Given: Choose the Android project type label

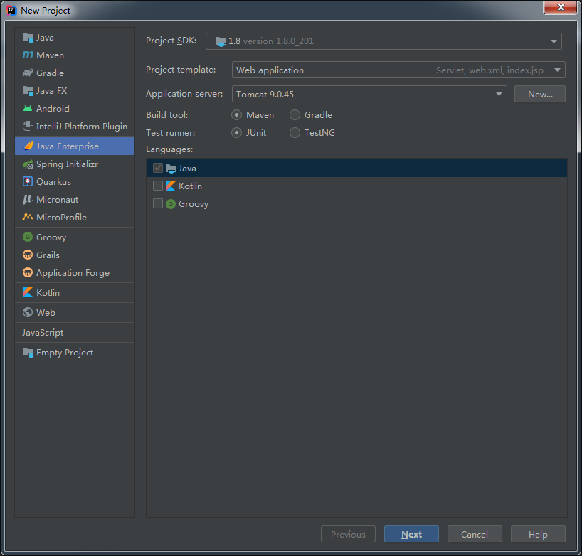Looking at the screenshot, I should coord(53,109).
